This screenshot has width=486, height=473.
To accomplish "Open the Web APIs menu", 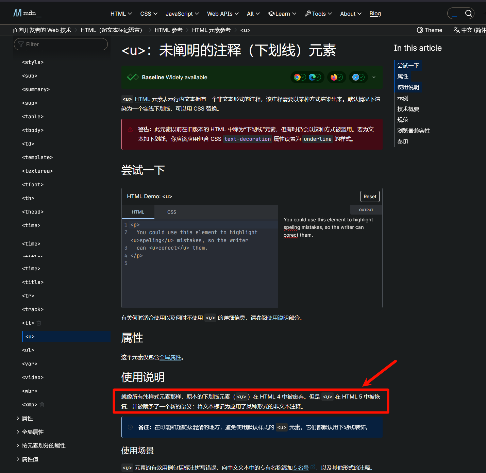I will point(223,14).
